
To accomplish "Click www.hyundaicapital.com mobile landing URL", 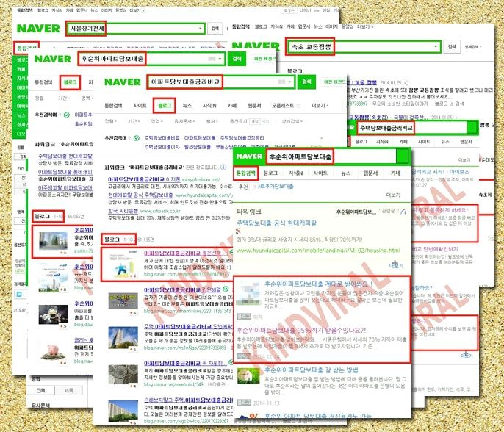I will (318, 251).
